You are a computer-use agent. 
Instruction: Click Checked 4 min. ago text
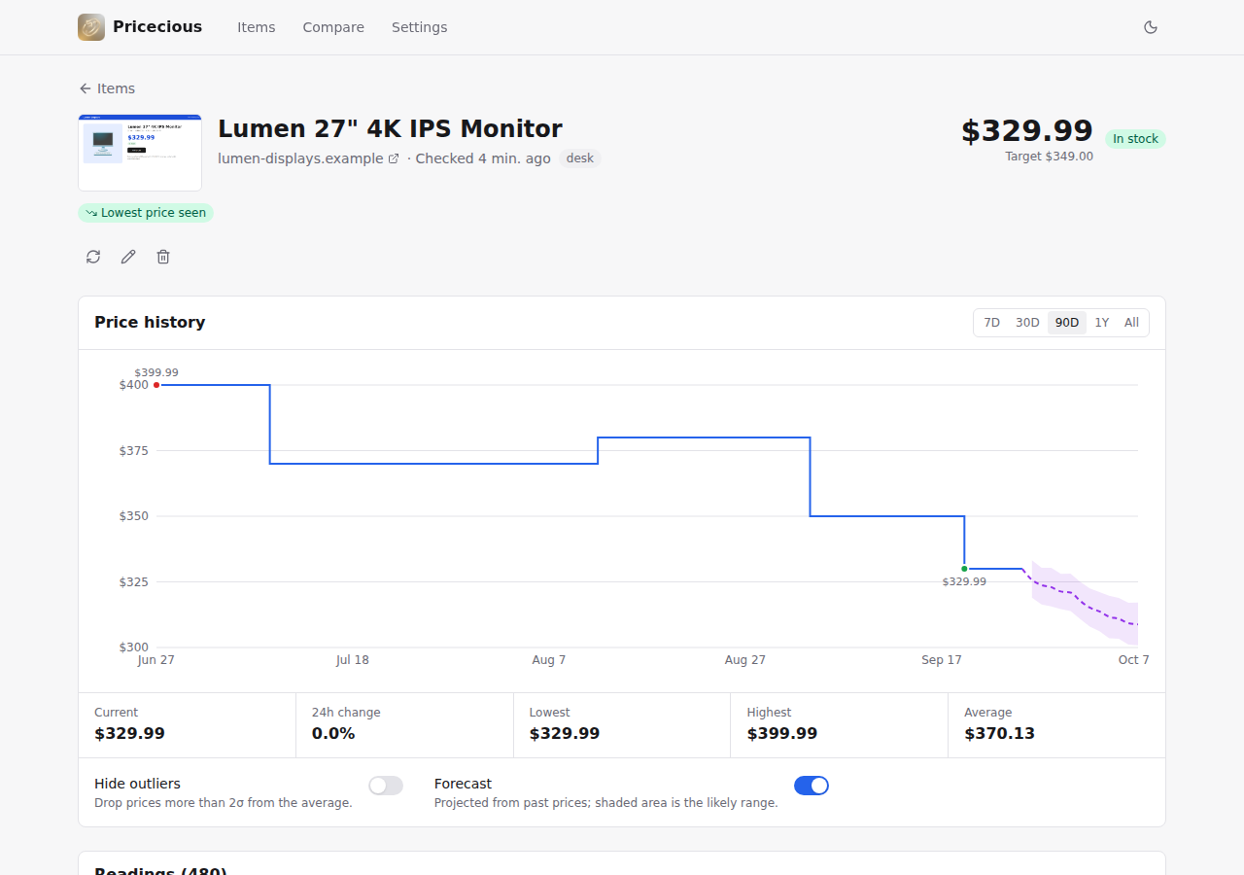[x=483, y=158]
